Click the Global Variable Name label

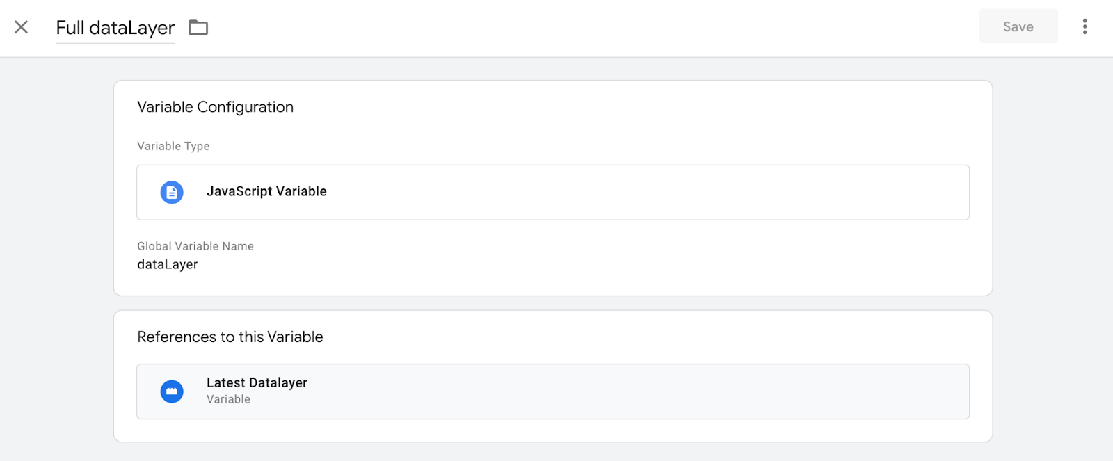(x=195, y=246)
